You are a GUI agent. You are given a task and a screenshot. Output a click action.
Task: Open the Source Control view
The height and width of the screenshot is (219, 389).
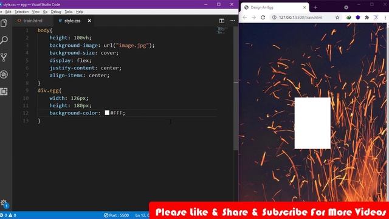4,57
